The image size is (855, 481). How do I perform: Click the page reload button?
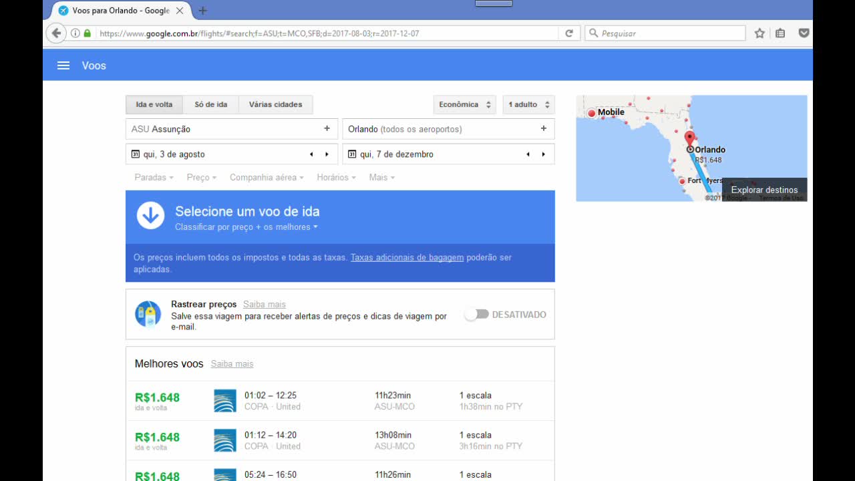569,33
